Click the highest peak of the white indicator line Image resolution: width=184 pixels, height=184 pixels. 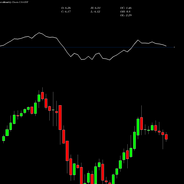[x=39, y=33]
